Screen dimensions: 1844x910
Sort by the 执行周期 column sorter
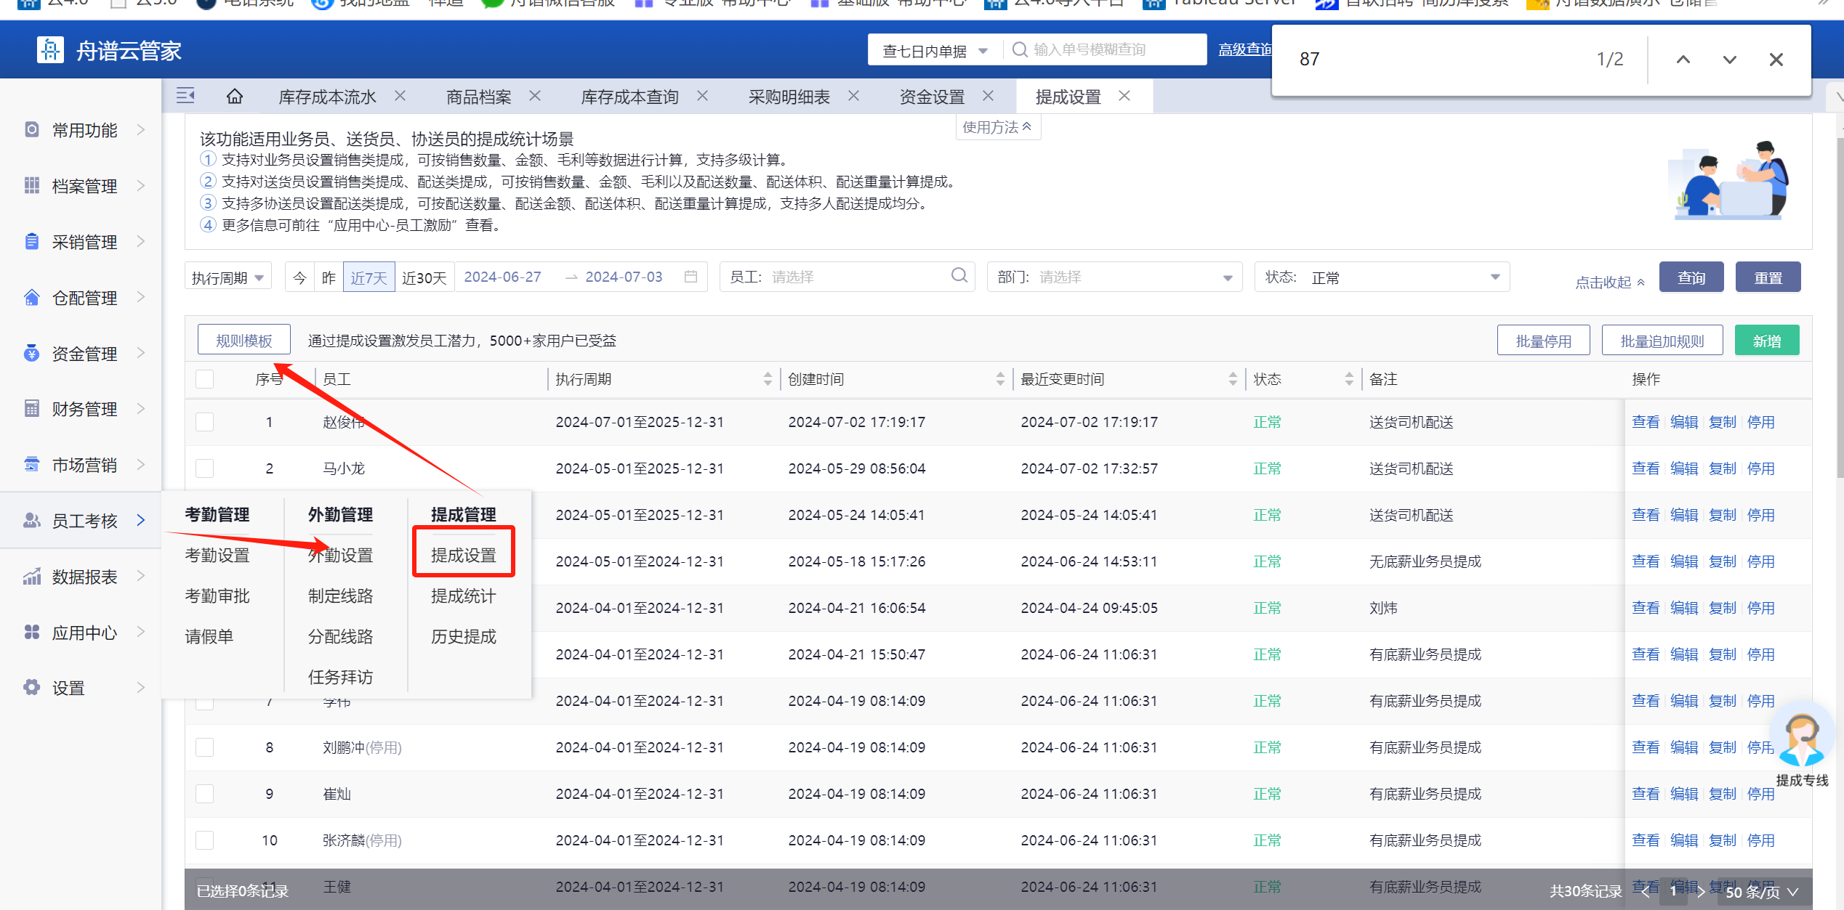pyautogui.click(x=768, y=379)
